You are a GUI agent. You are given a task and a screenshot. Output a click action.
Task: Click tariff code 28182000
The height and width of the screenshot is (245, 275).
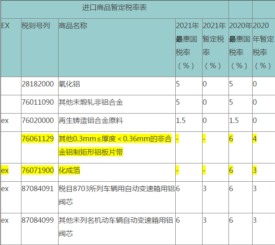38,84
